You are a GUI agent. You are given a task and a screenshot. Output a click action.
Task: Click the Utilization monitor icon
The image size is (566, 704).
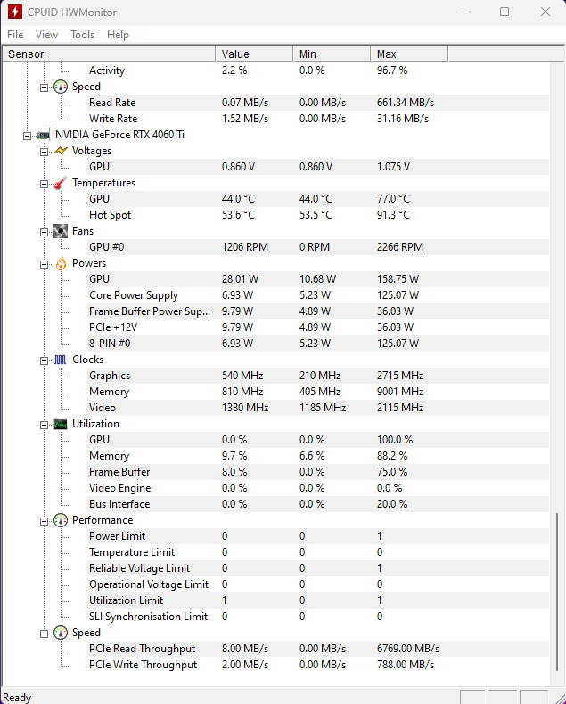pos(60,424)
